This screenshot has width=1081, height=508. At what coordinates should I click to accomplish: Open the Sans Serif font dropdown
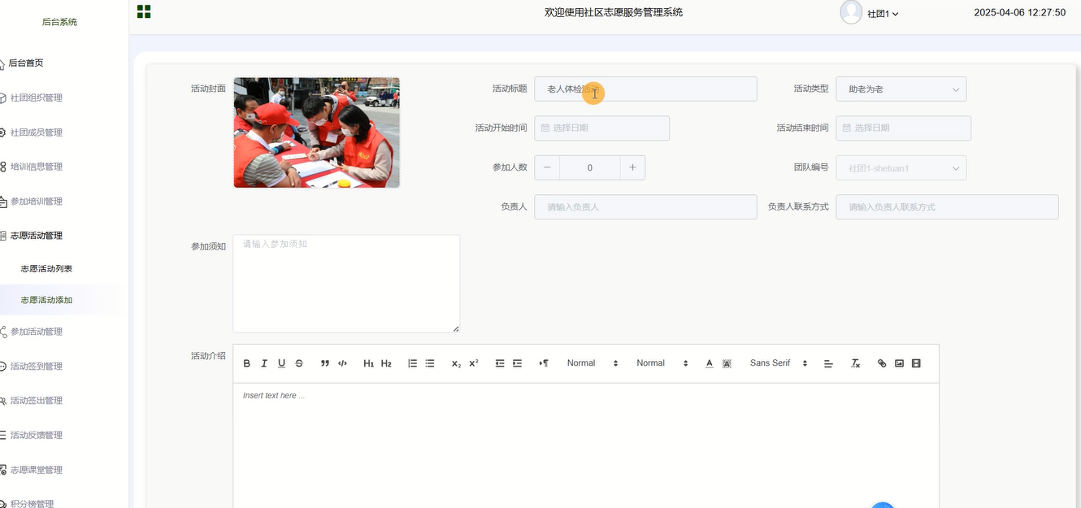coord(778,363)
